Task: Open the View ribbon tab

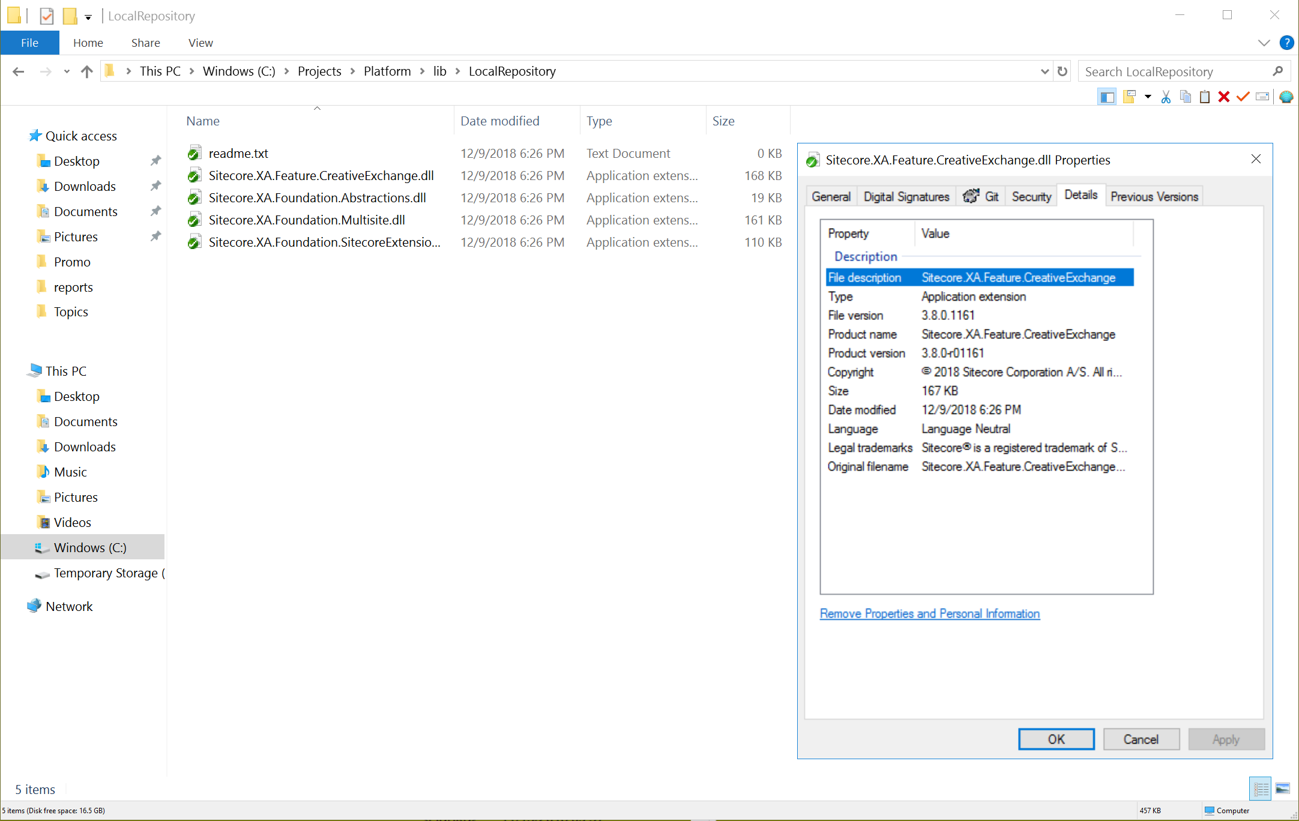Action: [200, 43]
